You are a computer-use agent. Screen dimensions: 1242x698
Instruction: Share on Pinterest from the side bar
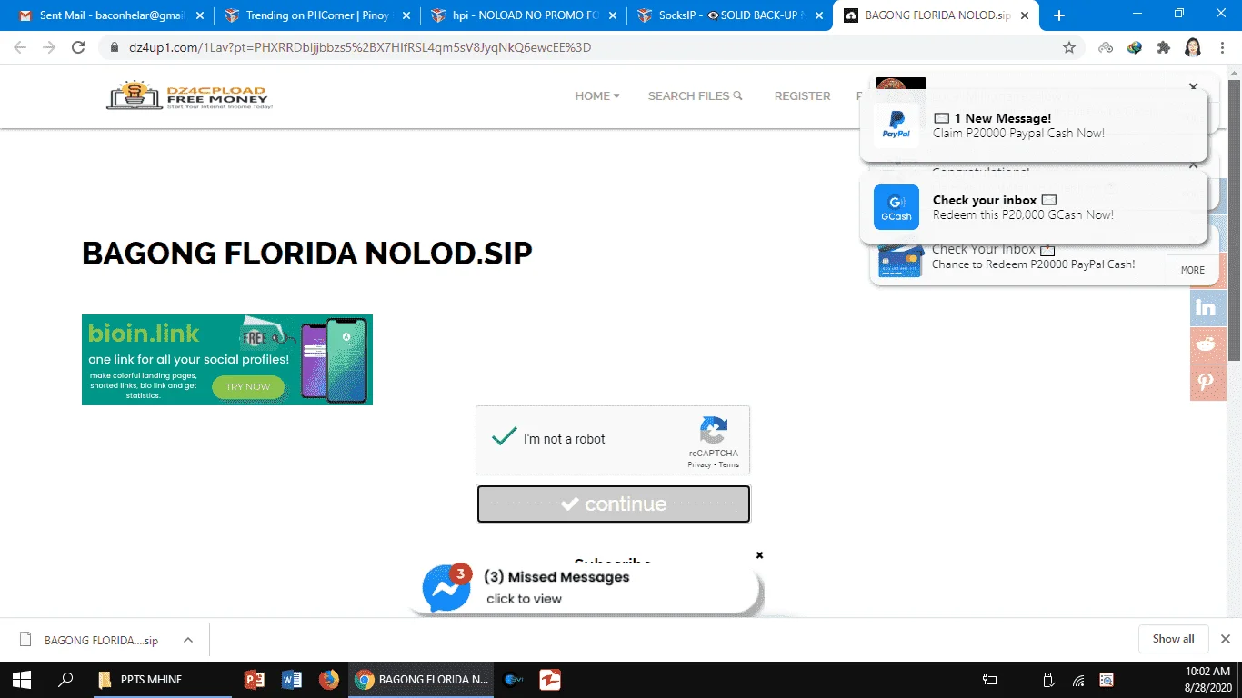click(1207, 383)
